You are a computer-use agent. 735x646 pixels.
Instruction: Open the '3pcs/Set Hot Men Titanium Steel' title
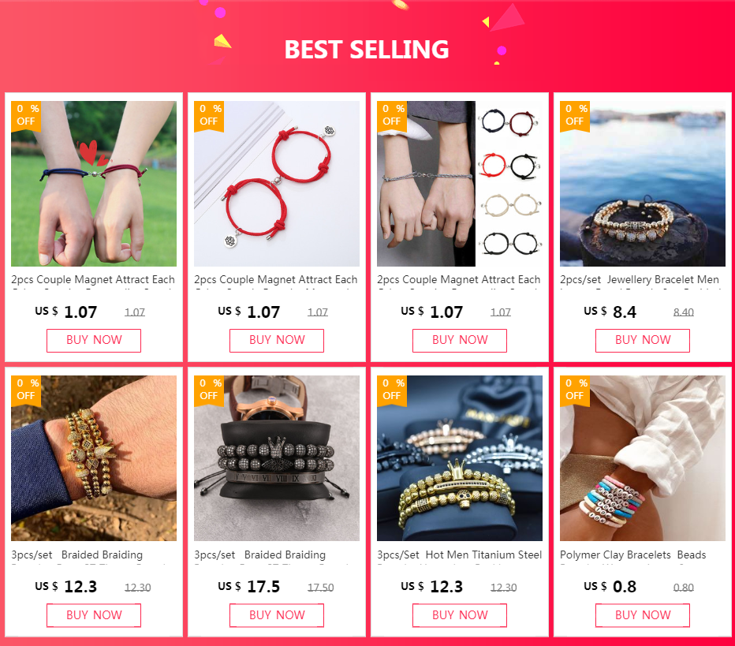pos(459,555)
